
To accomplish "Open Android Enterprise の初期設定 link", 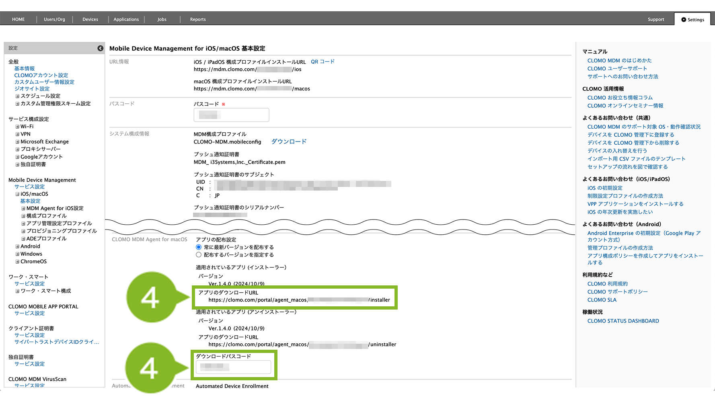I will coord(644,236).
